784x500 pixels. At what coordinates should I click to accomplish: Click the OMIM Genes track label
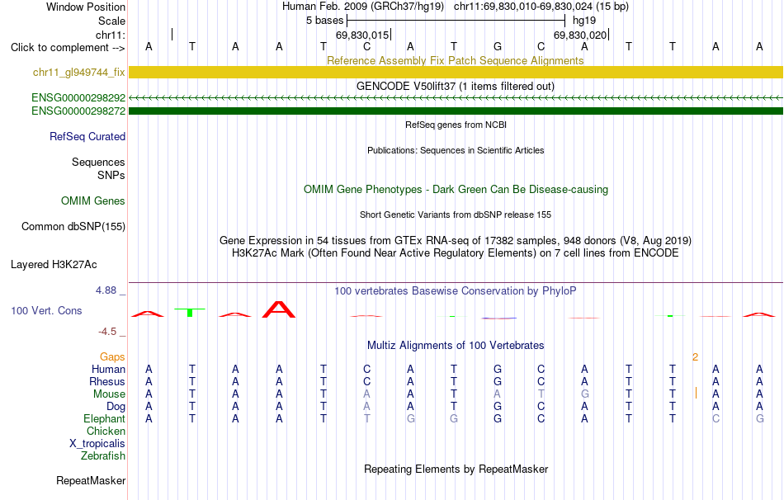pos(93,201)
